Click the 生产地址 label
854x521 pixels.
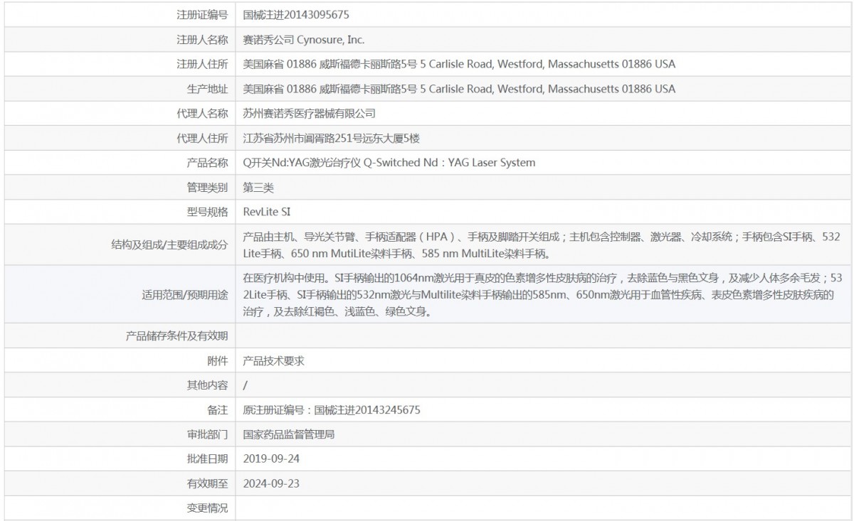click(x=207, y=89)
